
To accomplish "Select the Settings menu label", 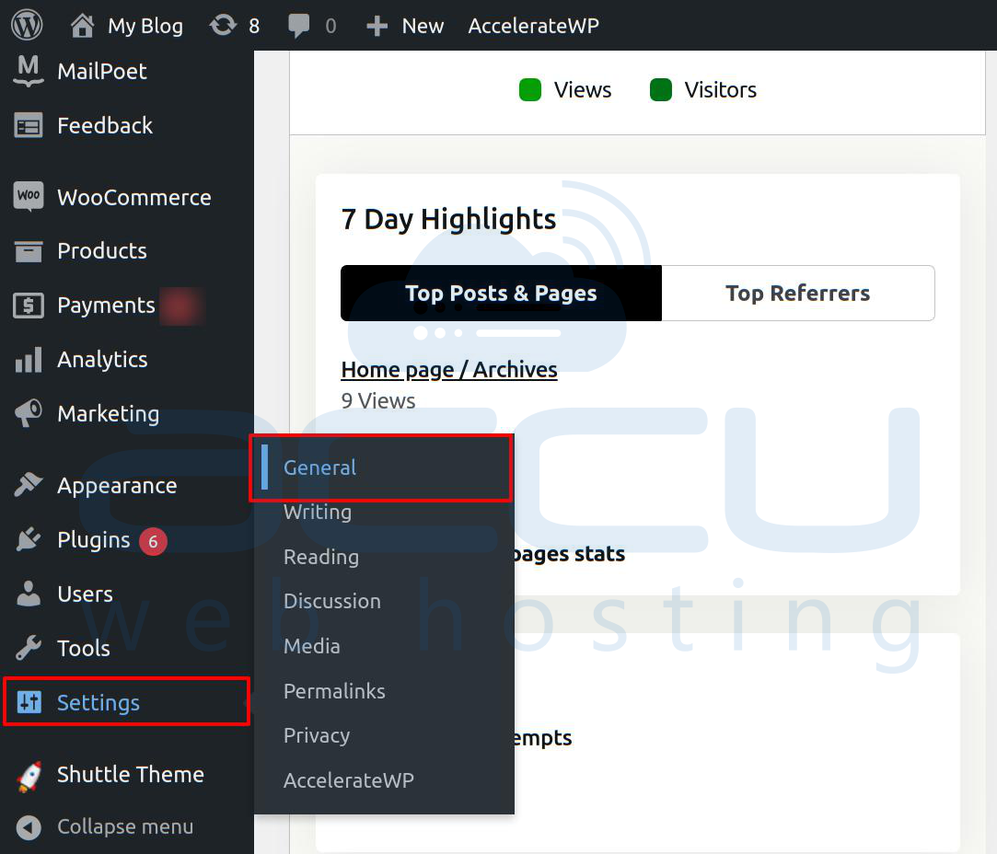I will (98, 703).
